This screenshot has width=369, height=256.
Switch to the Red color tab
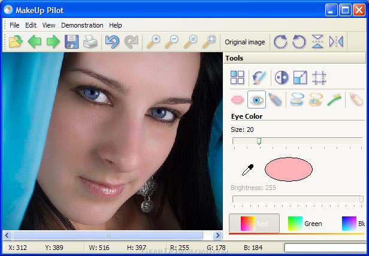pos(255,223)
